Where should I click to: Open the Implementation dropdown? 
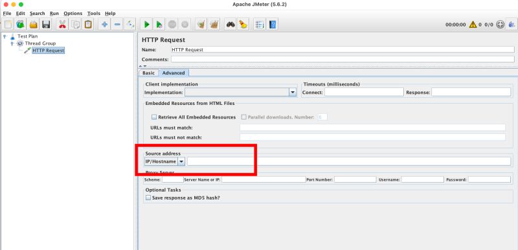(293, 92)
